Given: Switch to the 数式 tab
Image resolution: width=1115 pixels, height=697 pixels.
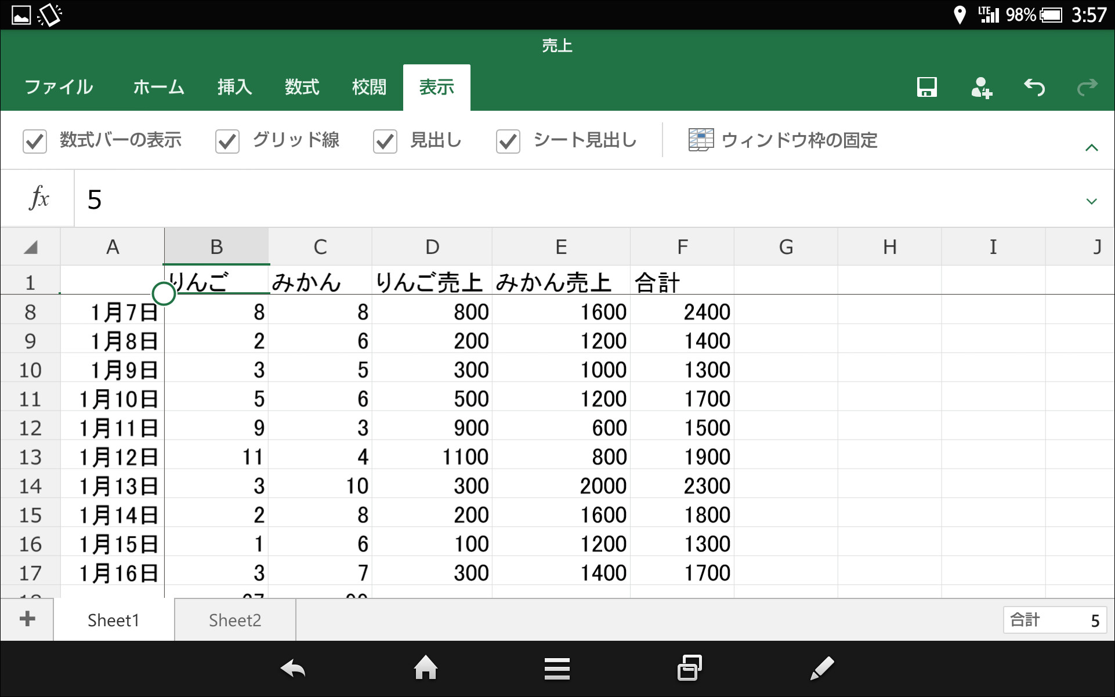Looking at the screenshot, I should coord(301,87).
